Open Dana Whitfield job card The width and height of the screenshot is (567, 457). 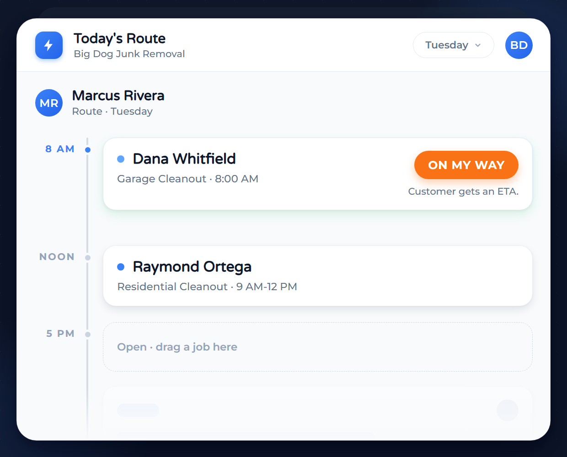(x=318, y=174)
